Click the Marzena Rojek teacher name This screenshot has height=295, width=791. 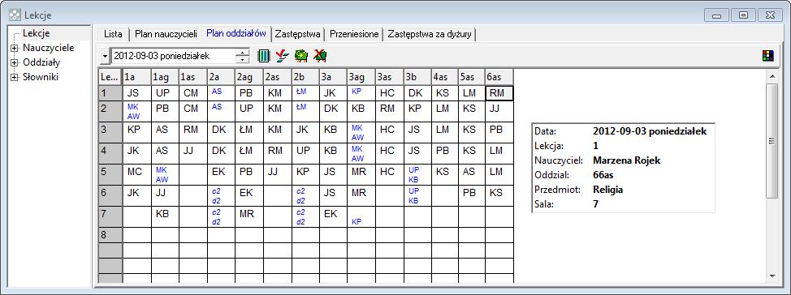click(x=626, y=160)
